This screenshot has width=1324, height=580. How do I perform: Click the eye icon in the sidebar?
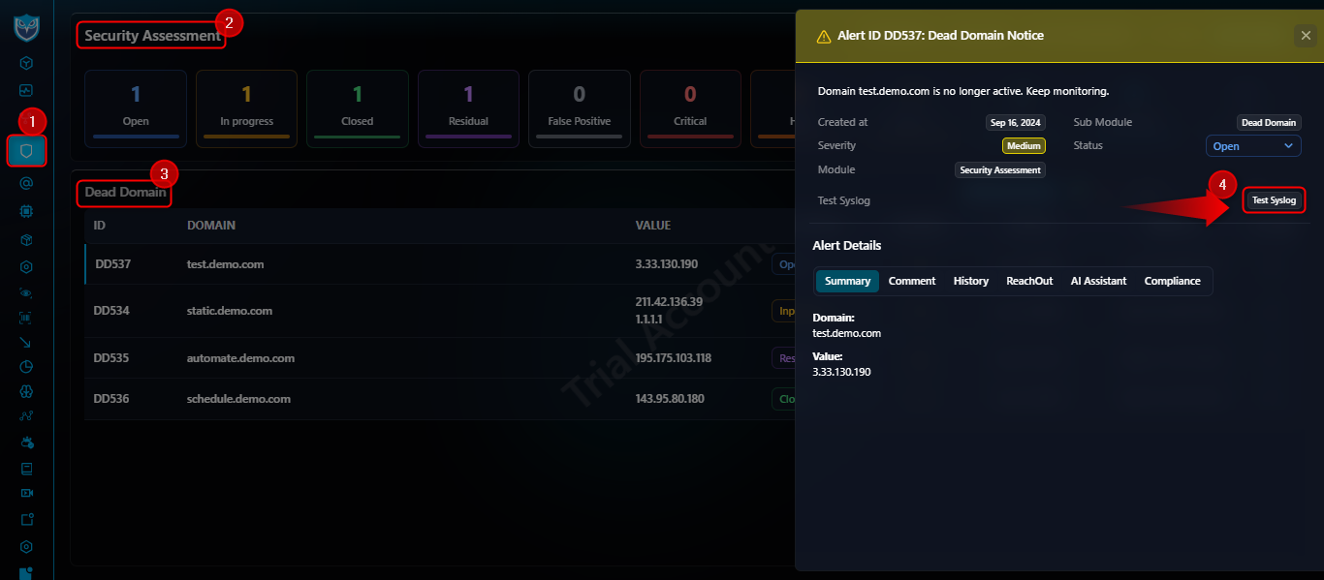coord(26,292)
